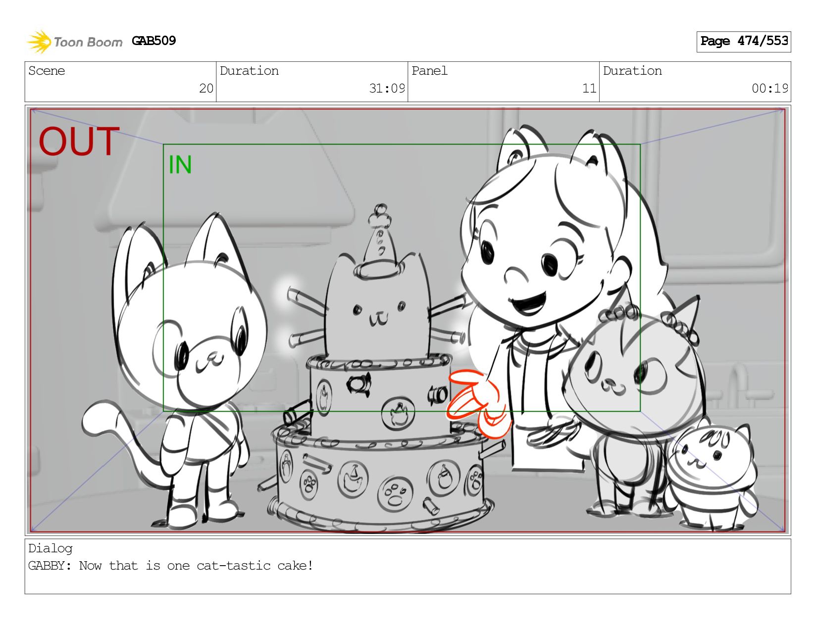Click the Panel label in header table

[x=429, y=71]
